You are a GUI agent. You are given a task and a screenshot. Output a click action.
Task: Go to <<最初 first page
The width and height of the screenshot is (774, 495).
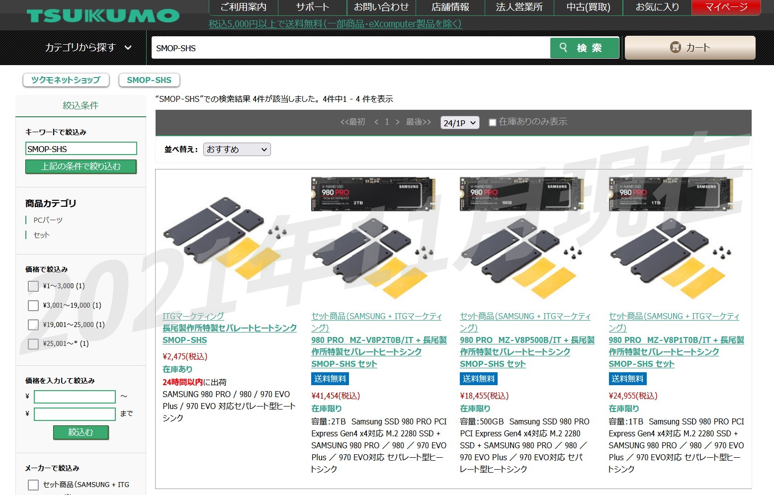point(352,122)
